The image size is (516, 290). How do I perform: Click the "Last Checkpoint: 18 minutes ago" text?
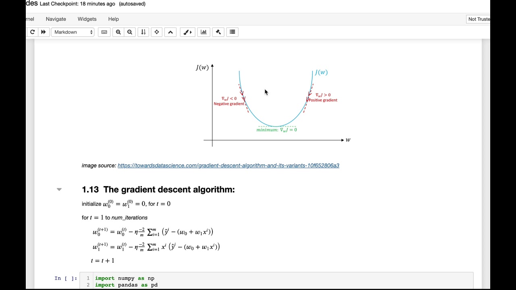click(x=77, y=4)
